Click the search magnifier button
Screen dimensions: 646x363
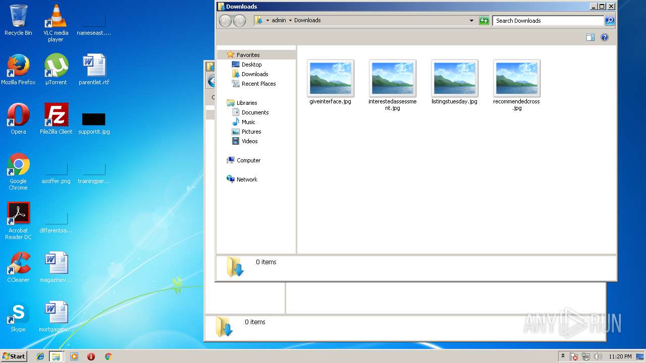pos(610,21)
